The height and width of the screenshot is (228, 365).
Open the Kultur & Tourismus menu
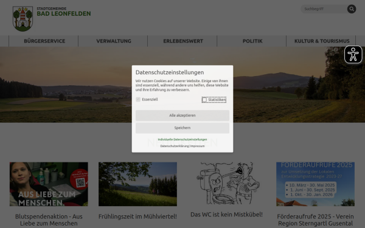click(322, 41)
